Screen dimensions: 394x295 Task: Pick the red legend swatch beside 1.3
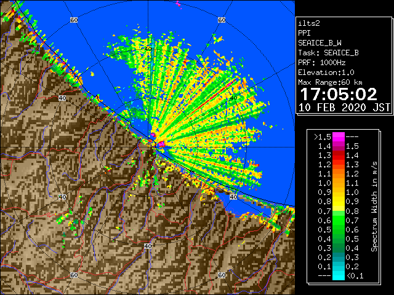(339, 155)
